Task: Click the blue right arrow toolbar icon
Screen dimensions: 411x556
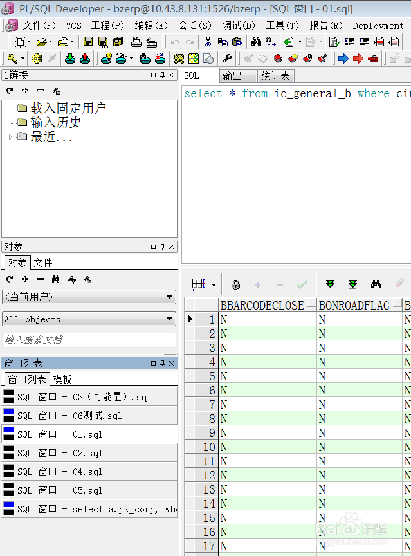Action: (x=343, y=59)
